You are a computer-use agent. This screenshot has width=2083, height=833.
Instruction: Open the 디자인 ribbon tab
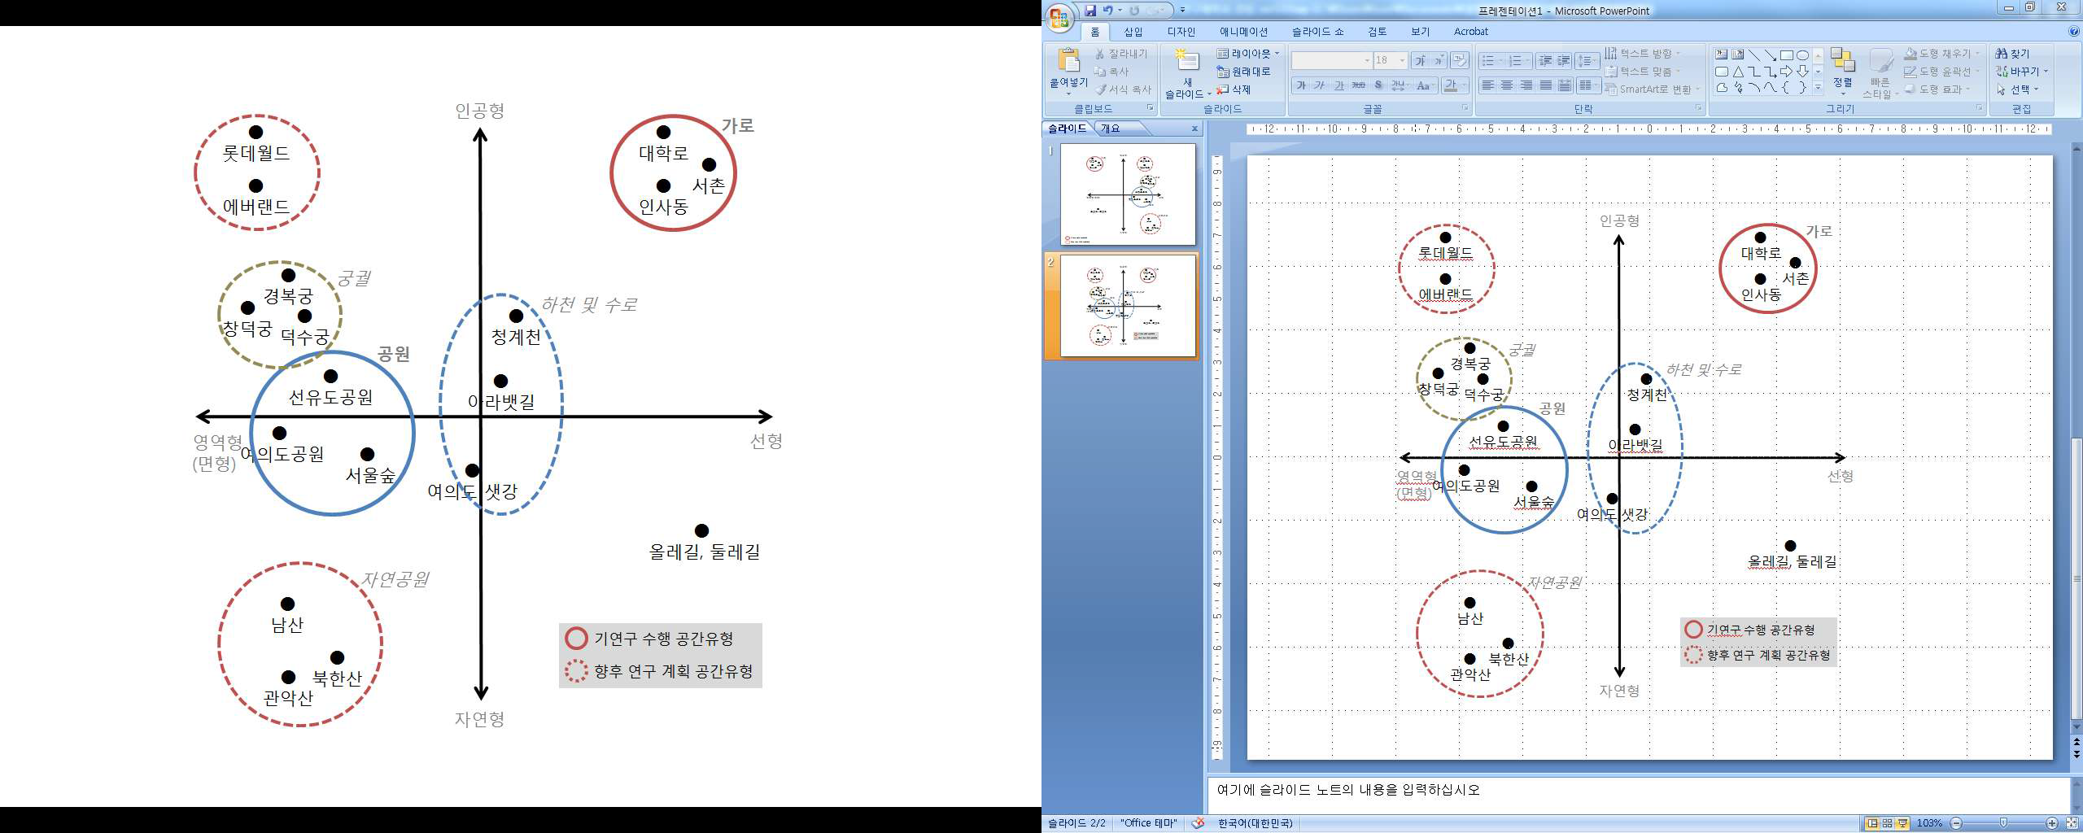coord(1181,32)
